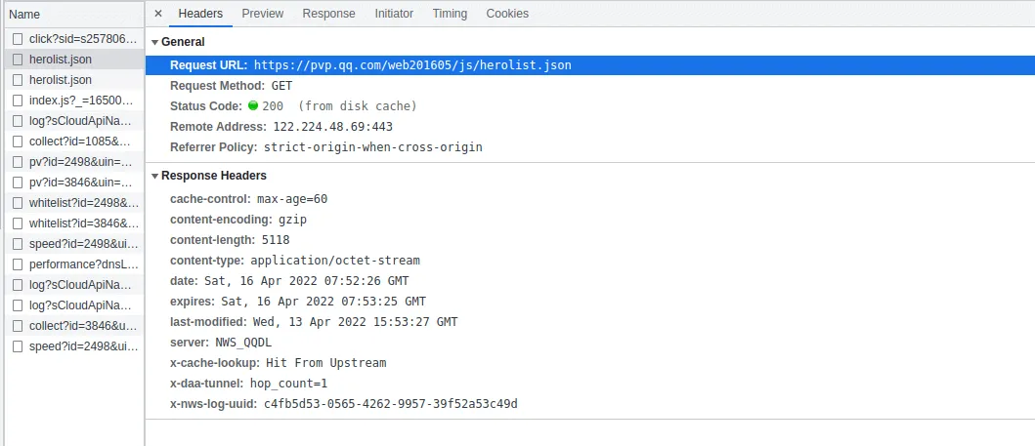The height and width of the screenshot is (446, 1035).
Task: Click the green status code indicator
Action: pyautogui.click(x=253, y=105)
